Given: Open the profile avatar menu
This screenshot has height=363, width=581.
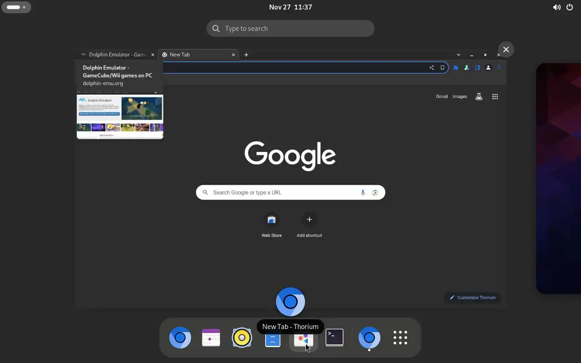Looking at the screenshot, I should coord(488,68).
